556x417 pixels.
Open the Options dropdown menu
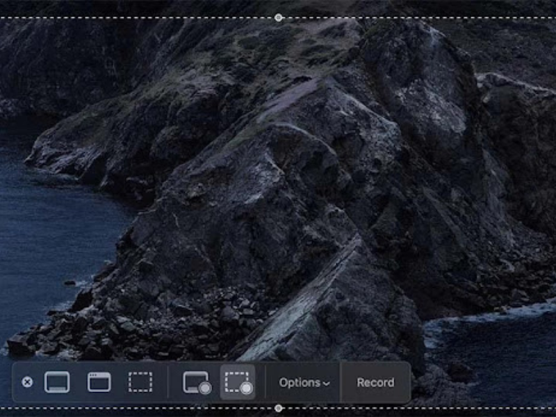pyautogui.click(x=304, y=383)
